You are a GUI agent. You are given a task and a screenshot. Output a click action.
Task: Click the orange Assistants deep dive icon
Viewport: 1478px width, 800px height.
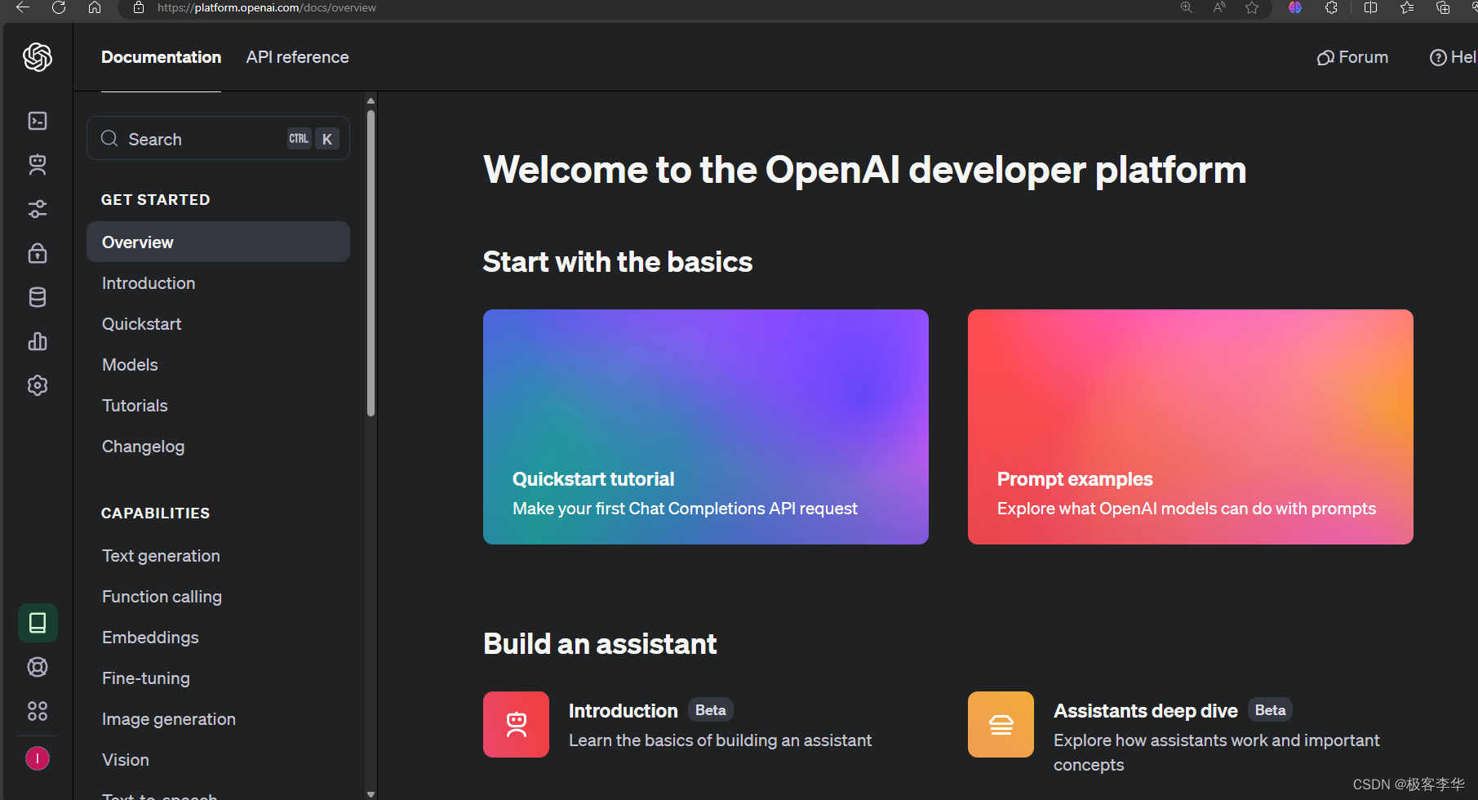(1001, 724)
